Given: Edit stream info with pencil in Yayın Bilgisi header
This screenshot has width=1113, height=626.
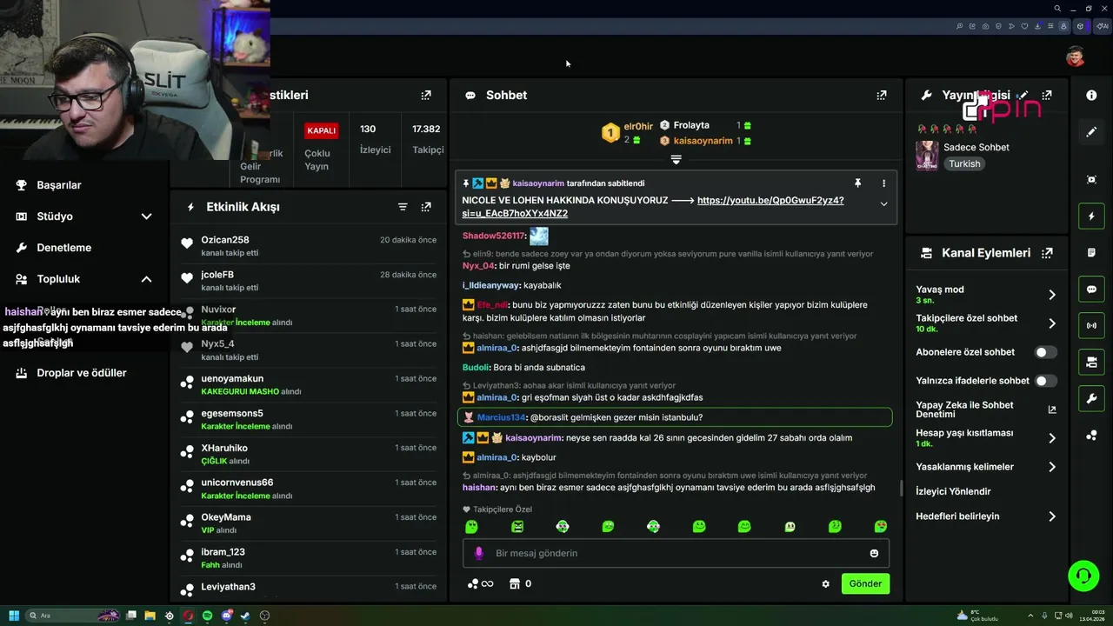Looking at the screenshot, I should pyautogui.click(x=1023, y=96).
